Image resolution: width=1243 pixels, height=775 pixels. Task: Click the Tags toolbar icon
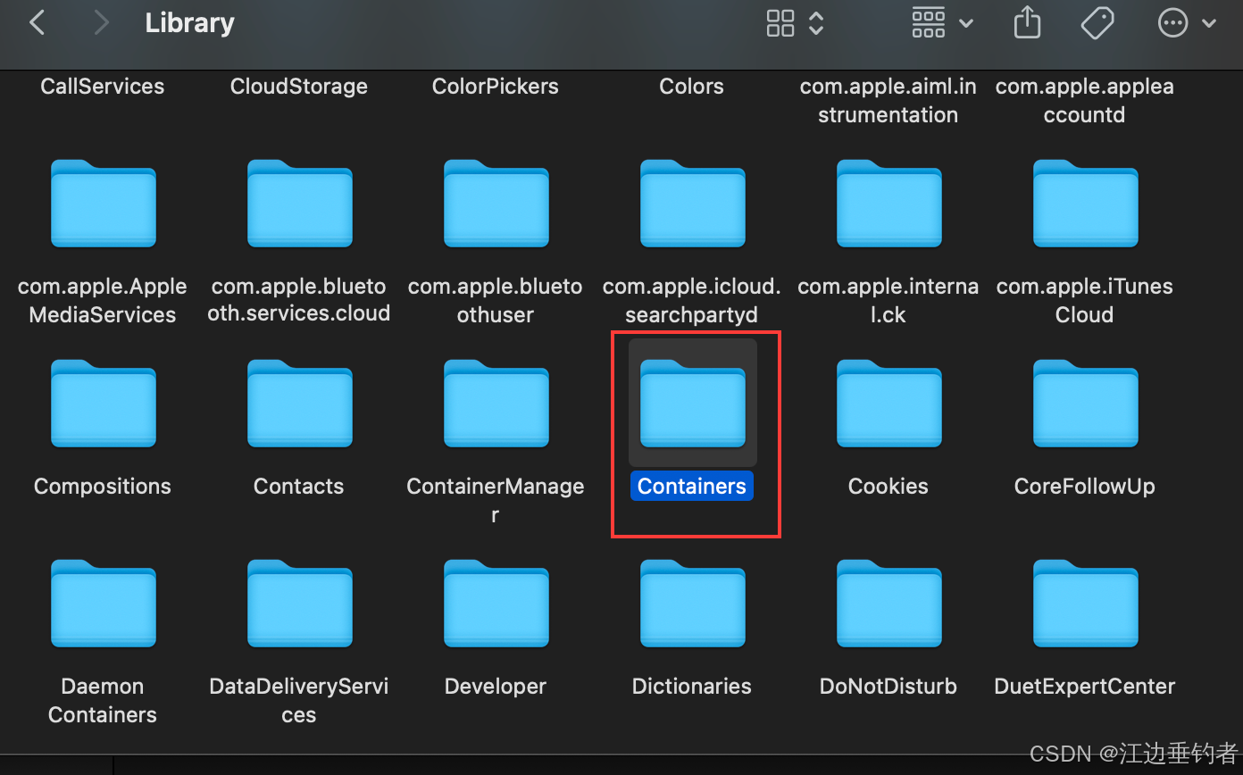tap(1097, 23)
